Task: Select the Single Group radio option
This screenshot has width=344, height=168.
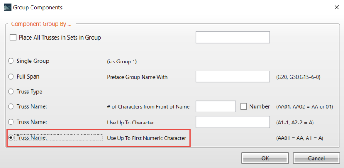Action: (11, 61)
